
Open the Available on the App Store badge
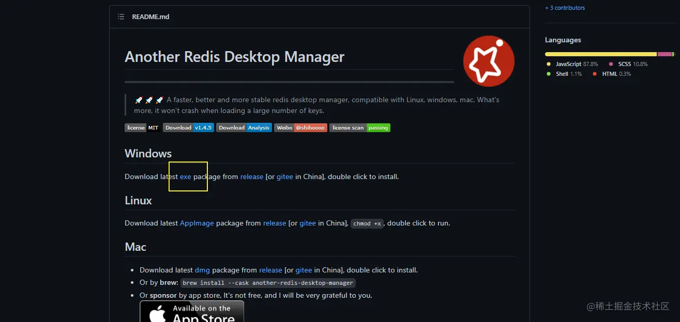(192, 311)
